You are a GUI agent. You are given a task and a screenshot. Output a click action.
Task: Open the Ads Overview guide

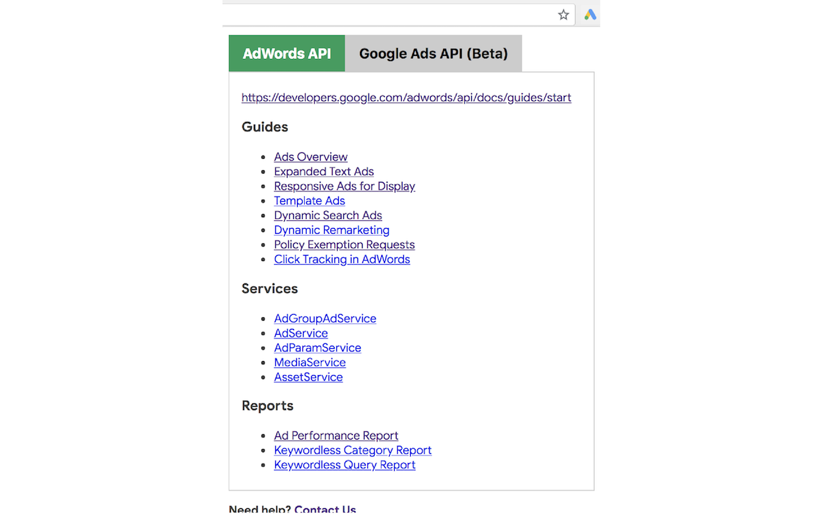(x=311, y=157)
